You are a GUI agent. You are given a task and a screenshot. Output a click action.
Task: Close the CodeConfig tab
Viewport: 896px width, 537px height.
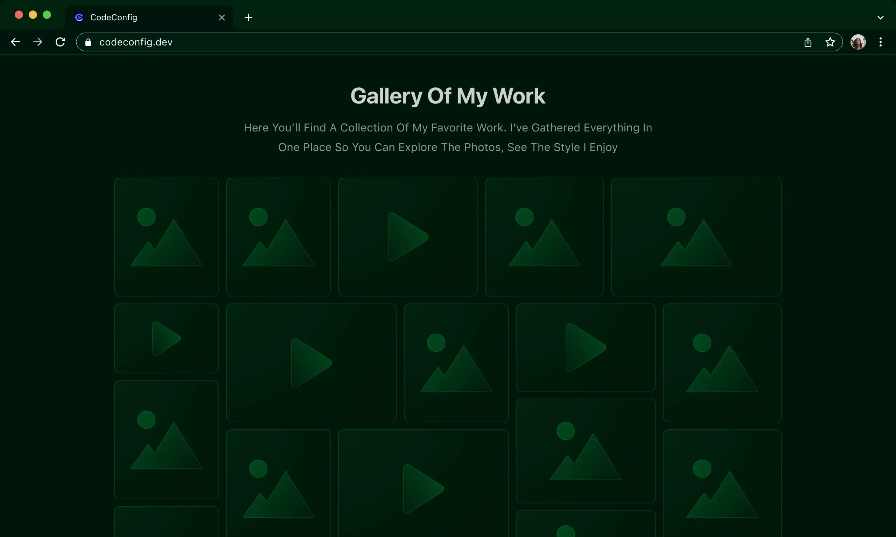tap(222, 17)
